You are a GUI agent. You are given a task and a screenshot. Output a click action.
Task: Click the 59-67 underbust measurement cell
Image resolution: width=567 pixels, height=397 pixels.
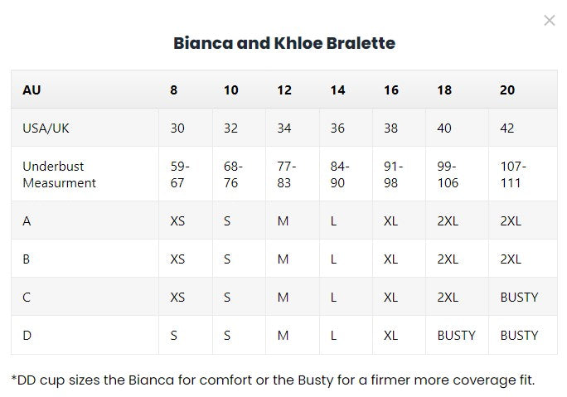180,174
